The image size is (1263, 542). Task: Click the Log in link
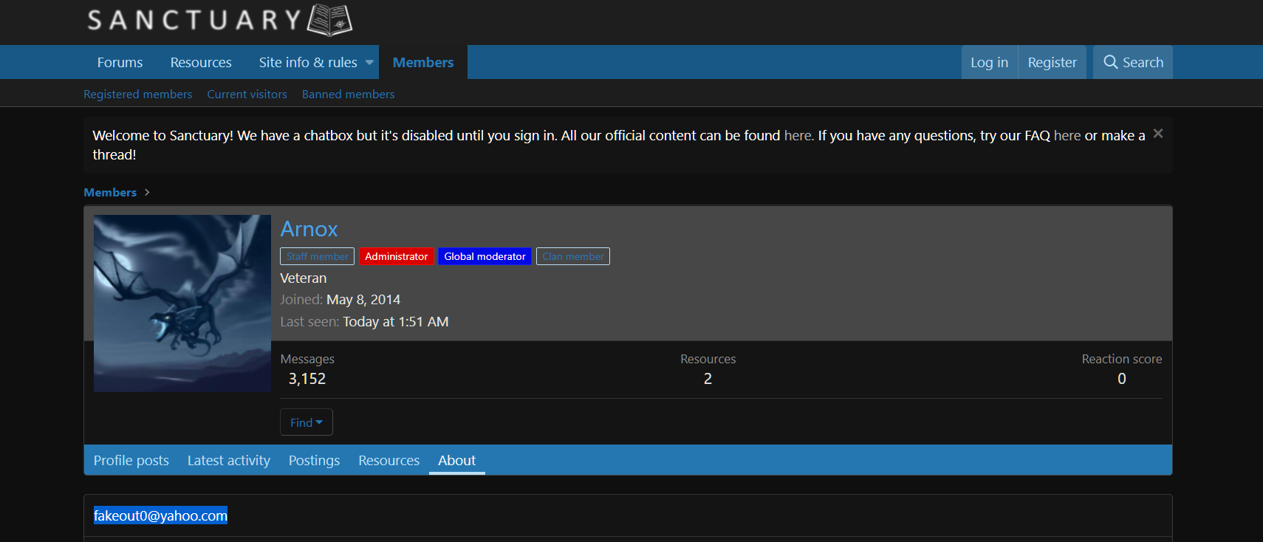click(x=989, y=62)
